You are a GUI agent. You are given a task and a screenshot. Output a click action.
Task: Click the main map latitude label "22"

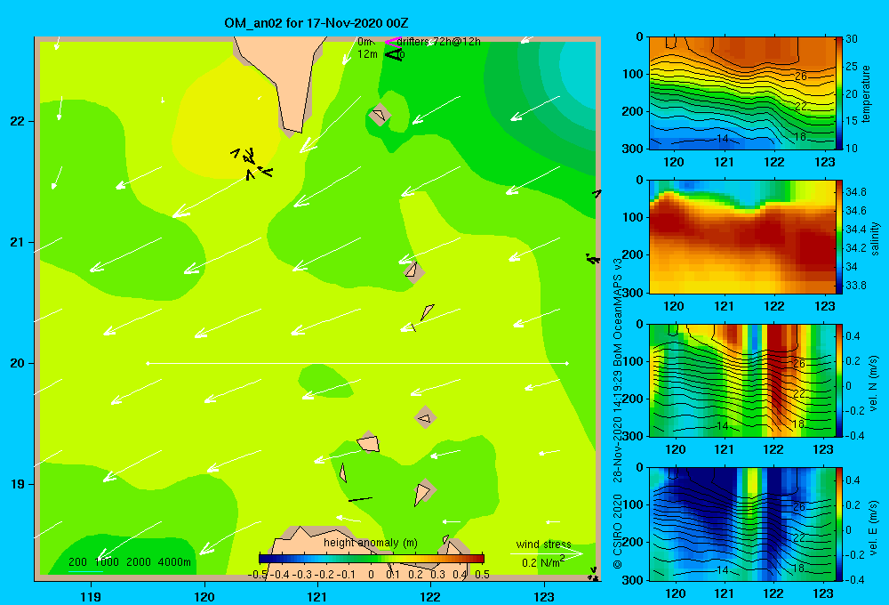click(x=18, y=121)
